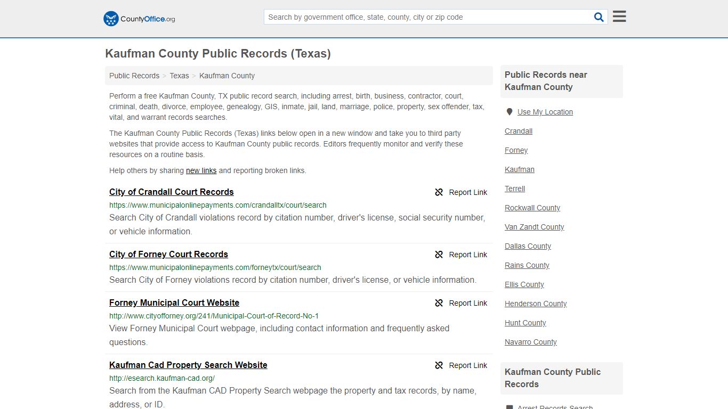Open Navarro County records

531,342
